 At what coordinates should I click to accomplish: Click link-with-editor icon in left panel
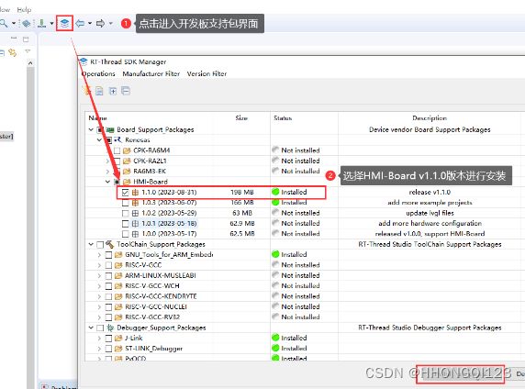[x=12, y=52]
